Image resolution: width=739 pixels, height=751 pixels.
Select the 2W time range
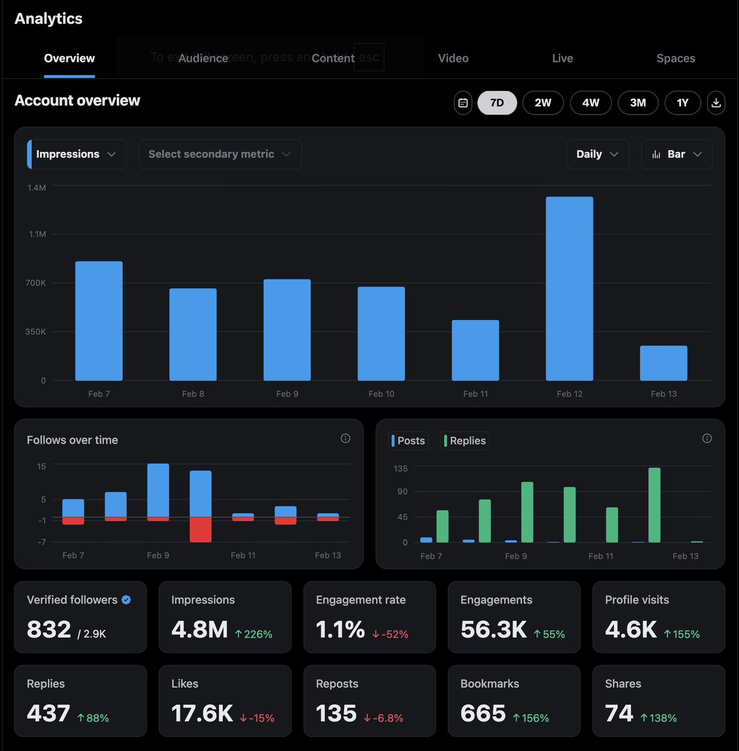click(x=543, y=103)
